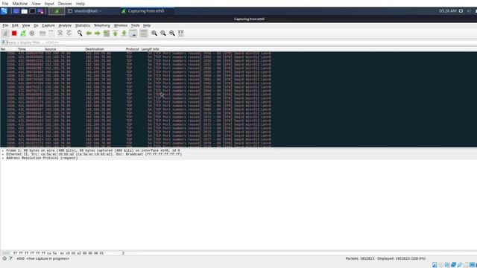Image resolution: width=477 pixels, height=268 pixels.
Task: Click the display filter bookmark icon
Action: tap(3, 42)
